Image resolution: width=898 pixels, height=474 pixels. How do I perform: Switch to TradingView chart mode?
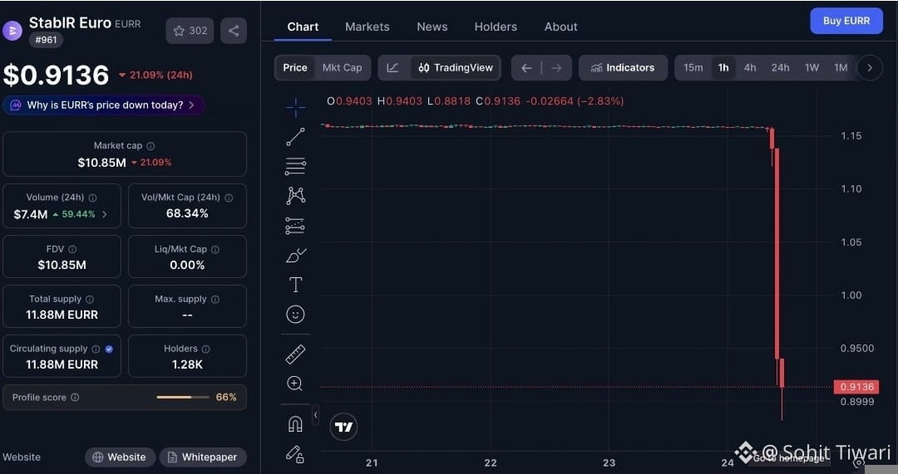click(456, 67)
